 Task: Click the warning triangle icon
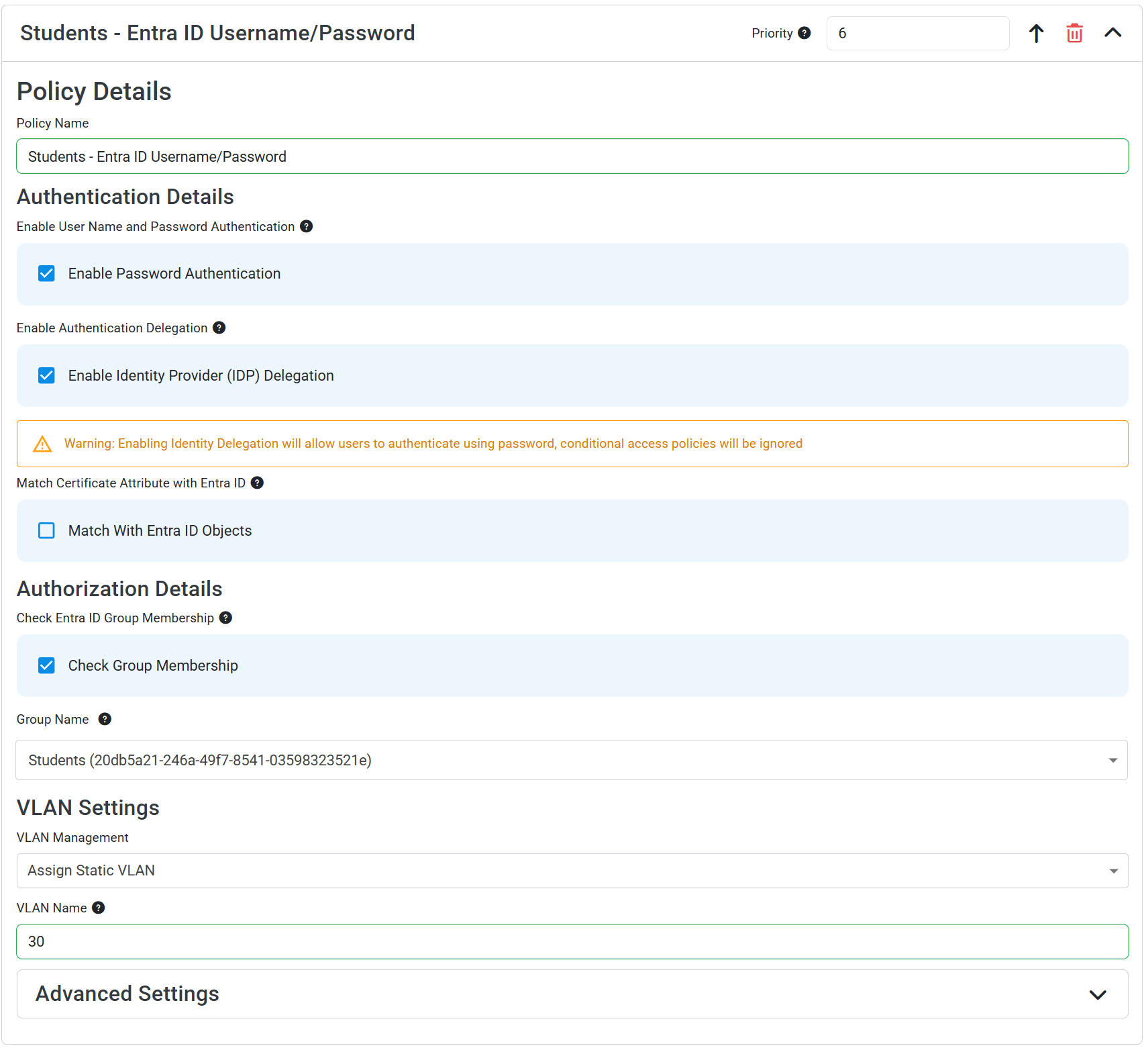pyautogui.click(x=42, y=444)
